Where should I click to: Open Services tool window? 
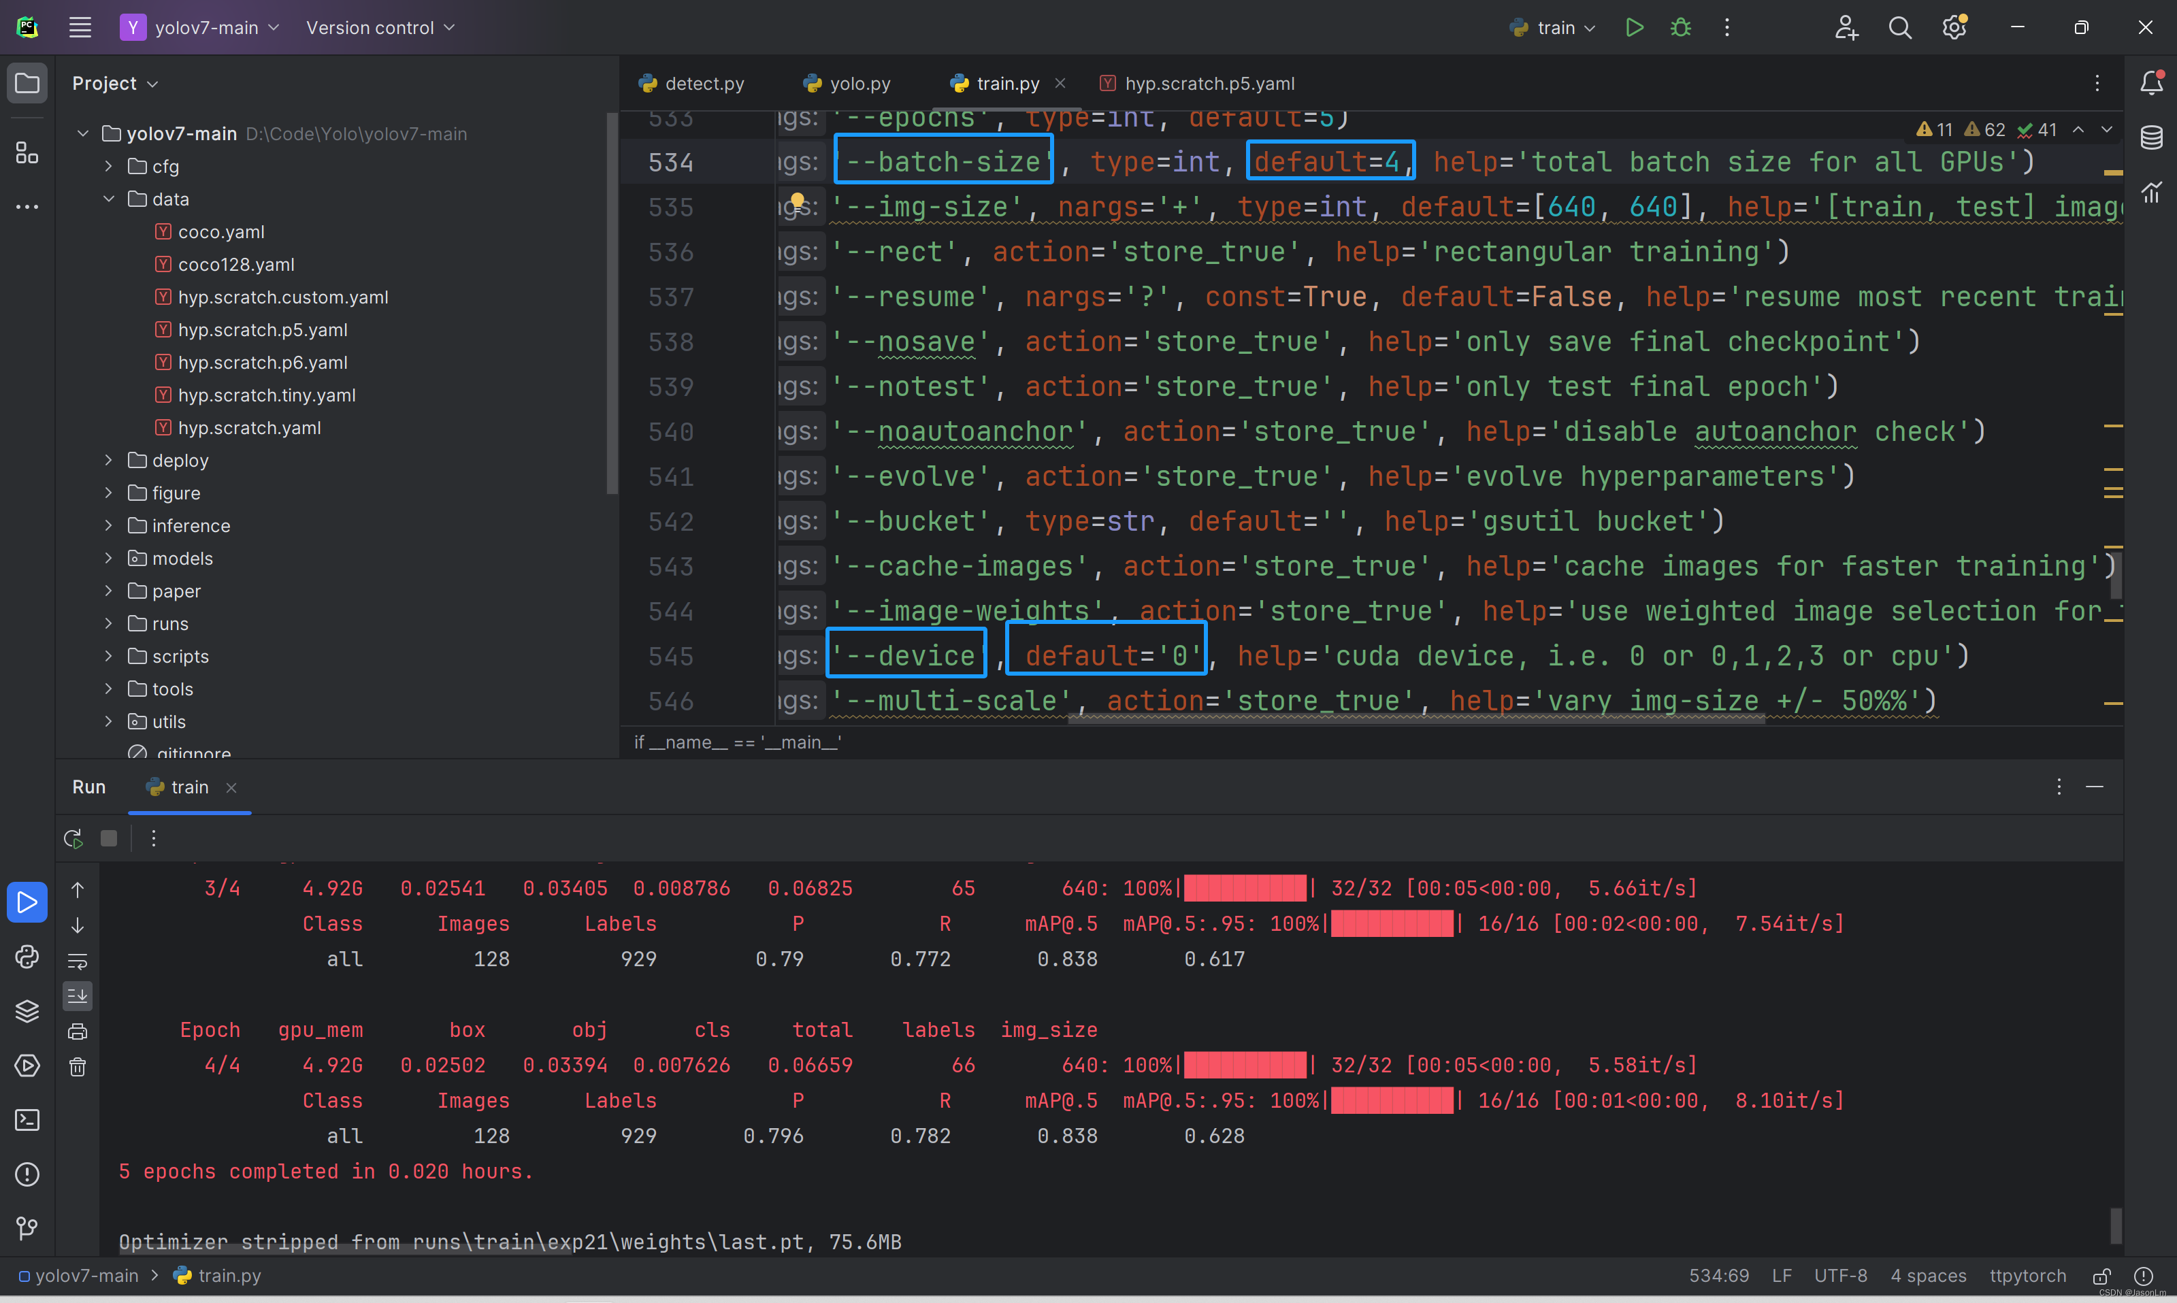(27, 1065)
